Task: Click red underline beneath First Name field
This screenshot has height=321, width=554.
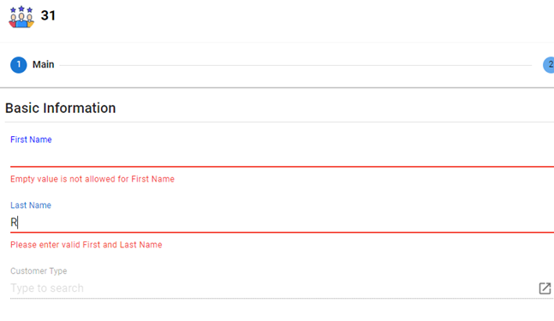Action: tap(282, 166)
